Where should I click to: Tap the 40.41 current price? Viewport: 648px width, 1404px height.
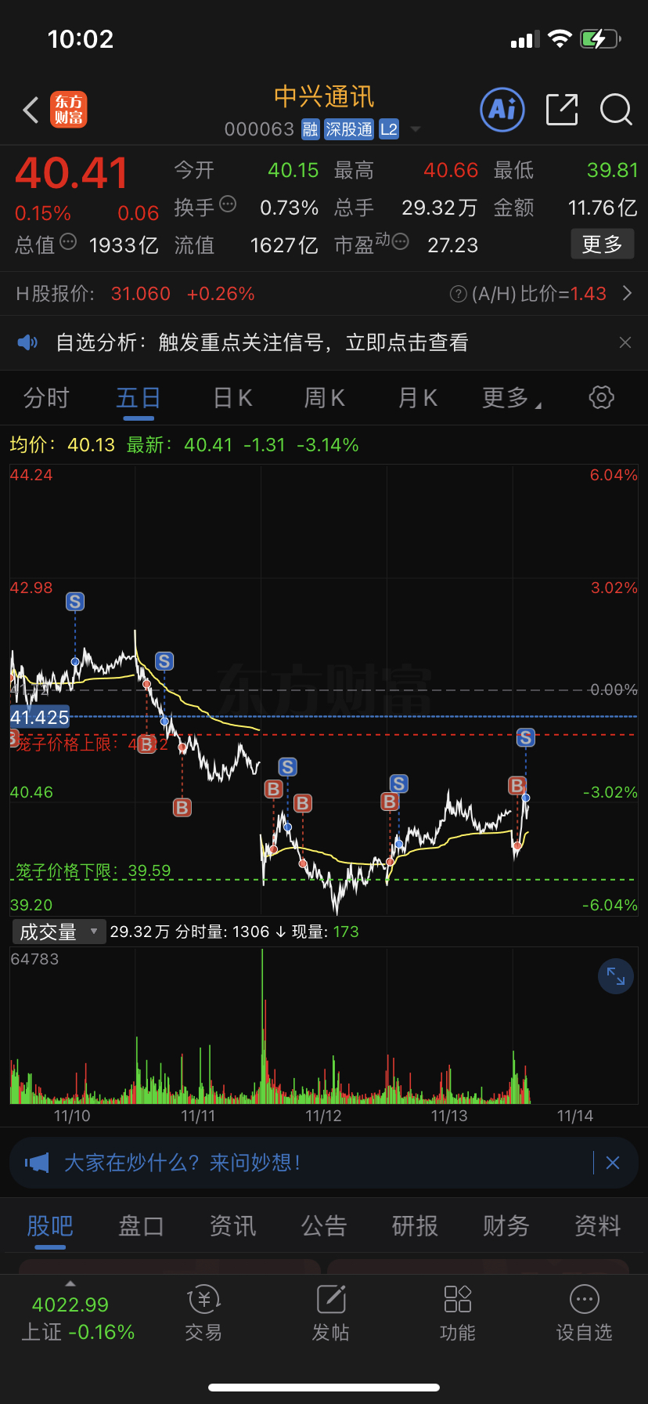[71, 173]
